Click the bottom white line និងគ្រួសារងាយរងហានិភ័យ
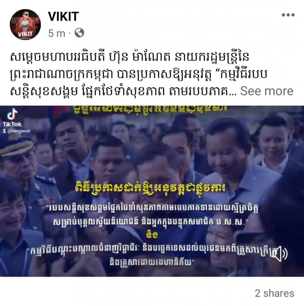The image size is (304, 306). [x=152, y=264]
